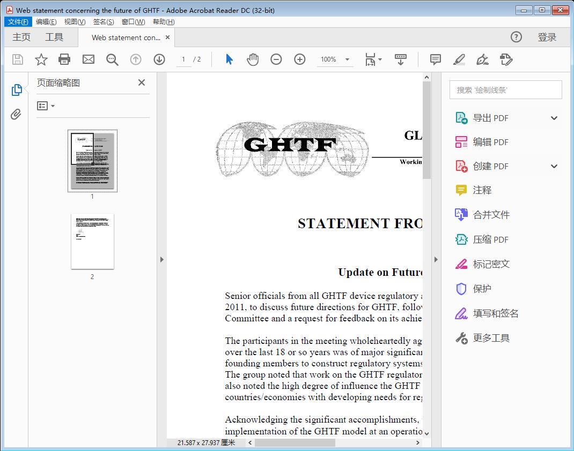Viewport: 574px width, 451px height.
Task: Select the page 2 thumbnail
Action: (92, 242)
